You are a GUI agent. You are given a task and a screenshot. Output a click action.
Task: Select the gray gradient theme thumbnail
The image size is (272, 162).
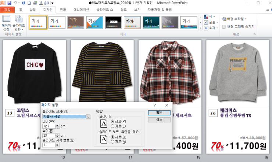point(170,22)
